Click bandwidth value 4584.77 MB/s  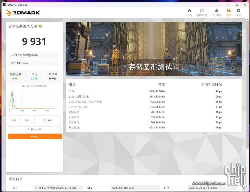(x=157, y=127)
